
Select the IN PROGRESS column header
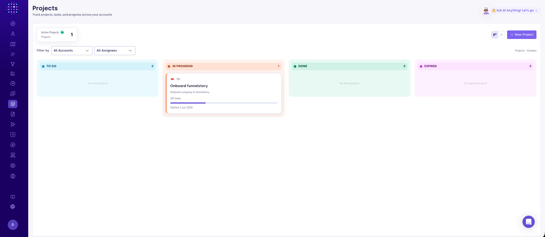point(224,66)
